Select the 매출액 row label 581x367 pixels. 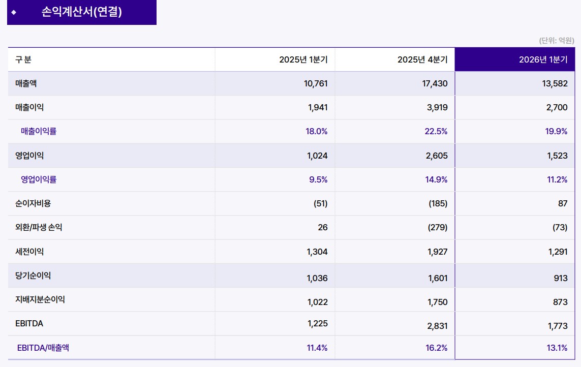point(26,83)
